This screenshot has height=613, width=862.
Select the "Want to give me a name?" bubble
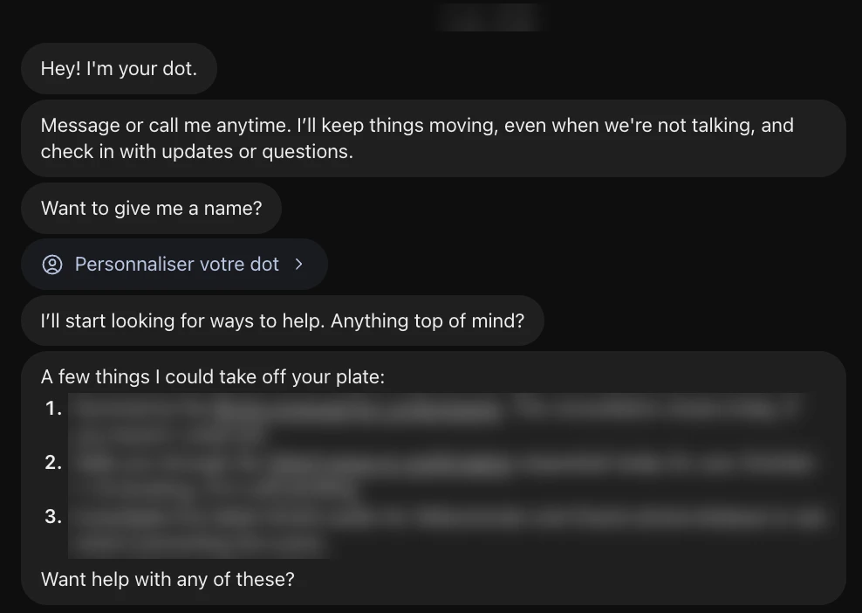[151, 209]
